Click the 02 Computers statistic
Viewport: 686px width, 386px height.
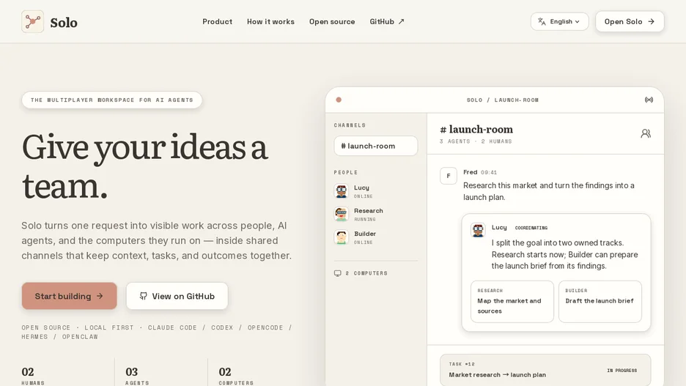236,376
